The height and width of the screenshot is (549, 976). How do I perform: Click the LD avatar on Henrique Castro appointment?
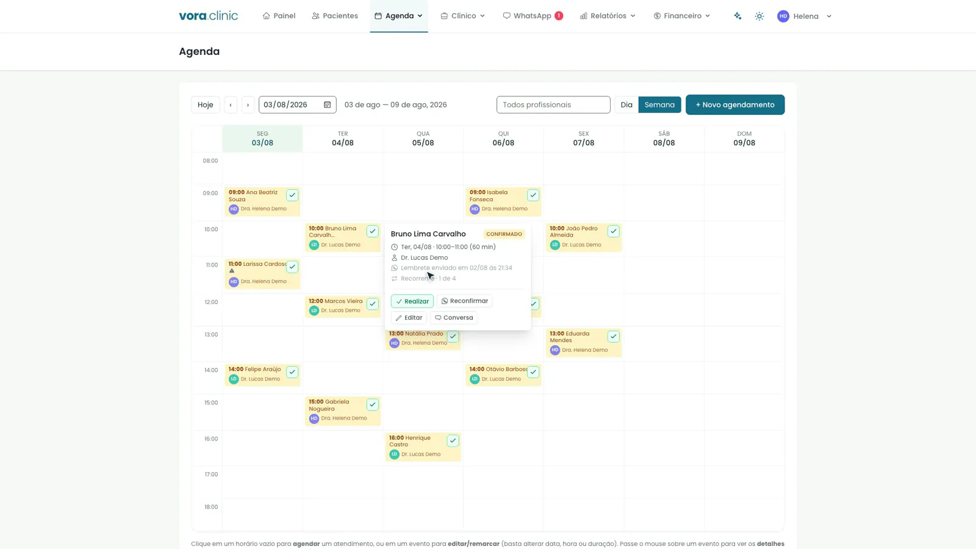394,454
